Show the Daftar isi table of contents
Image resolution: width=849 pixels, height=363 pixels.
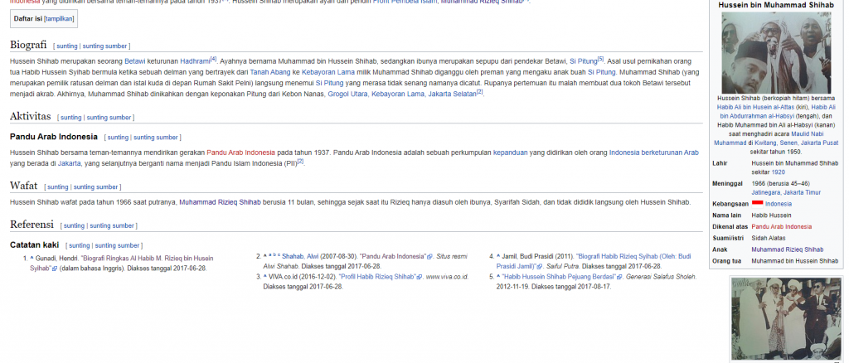coord(59,18)
